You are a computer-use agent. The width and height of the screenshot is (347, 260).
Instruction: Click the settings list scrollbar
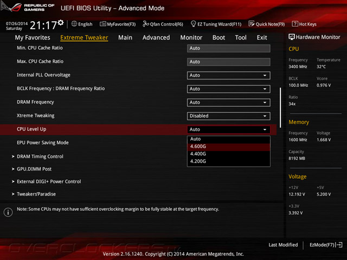click(280, 108)
